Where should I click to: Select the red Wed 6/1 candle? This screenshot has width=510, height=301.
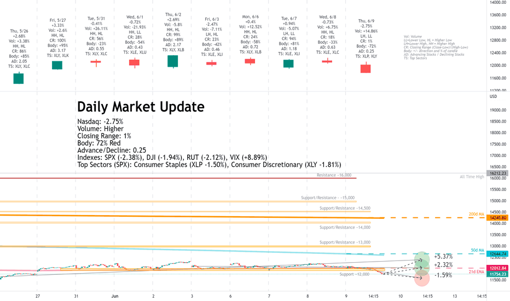(134, 63)
